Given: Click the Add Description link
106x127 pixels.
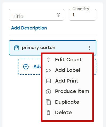Looking at the screenshot, I should 29,28.
